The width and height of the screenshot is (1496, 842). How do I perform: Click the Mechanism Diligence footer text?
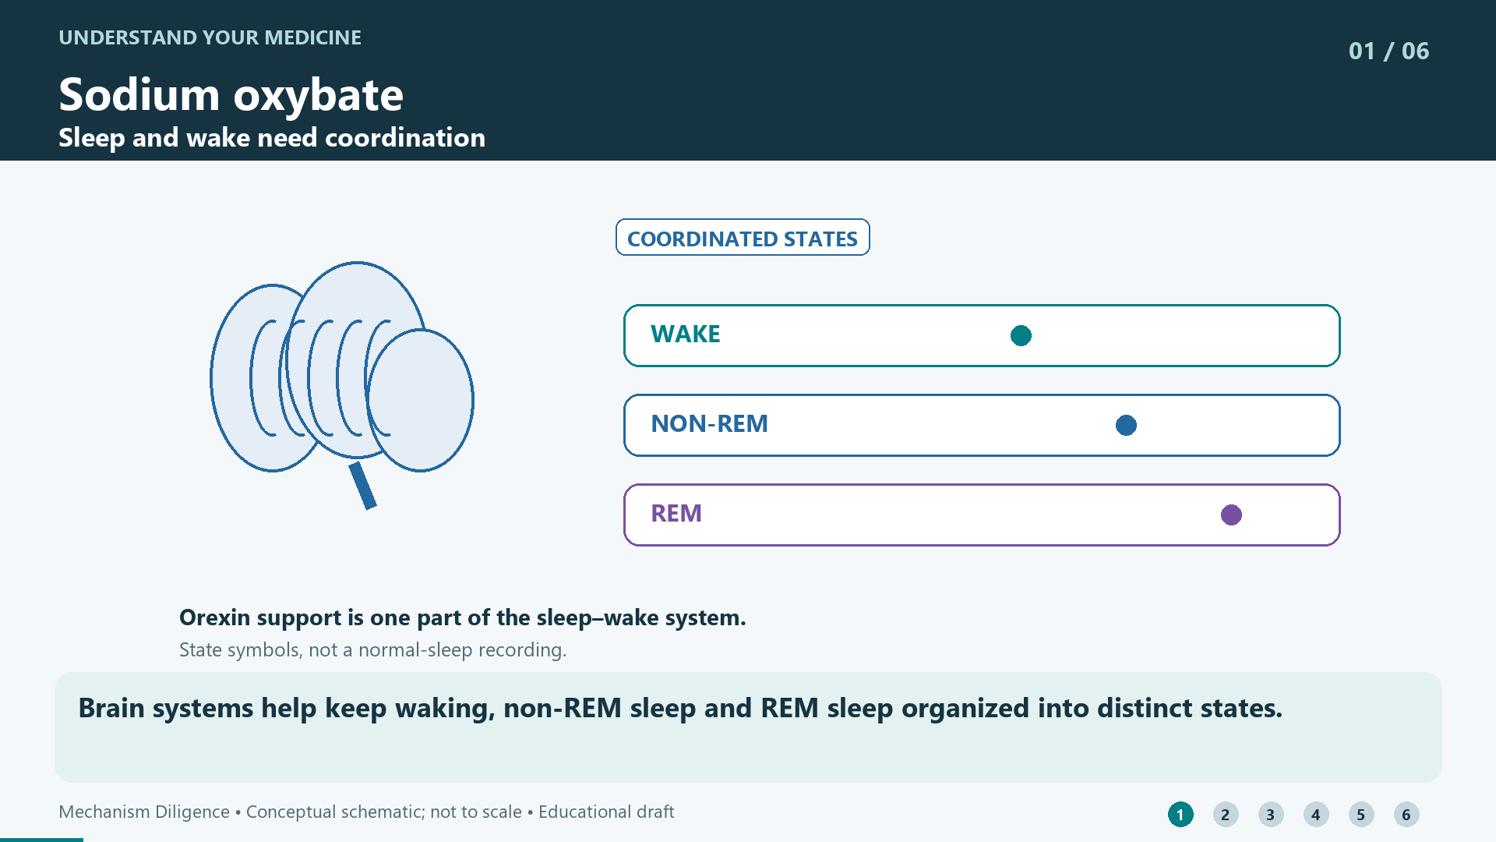(x=366, y=812)
